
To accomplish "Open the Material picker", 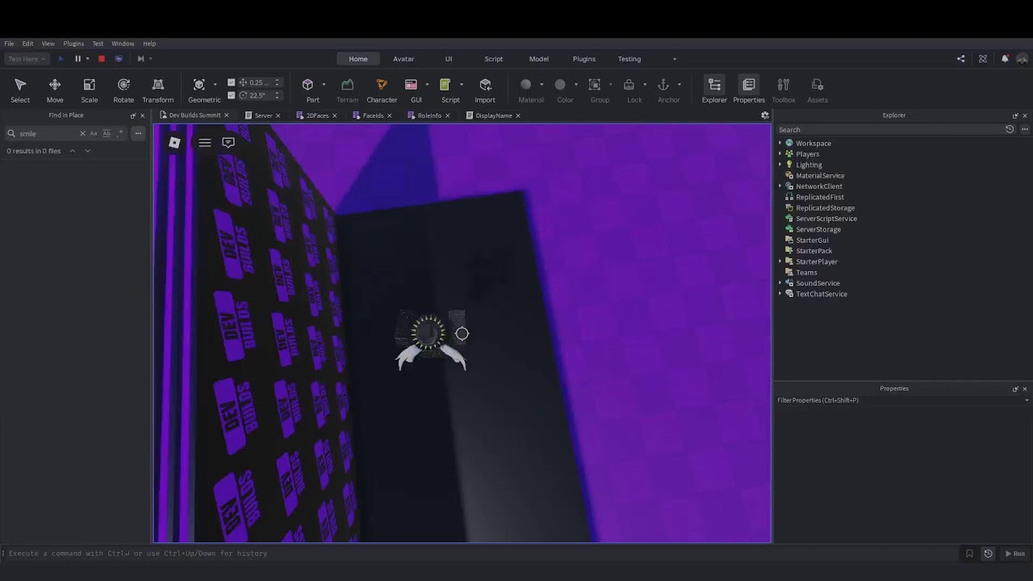I will (525, 84).
